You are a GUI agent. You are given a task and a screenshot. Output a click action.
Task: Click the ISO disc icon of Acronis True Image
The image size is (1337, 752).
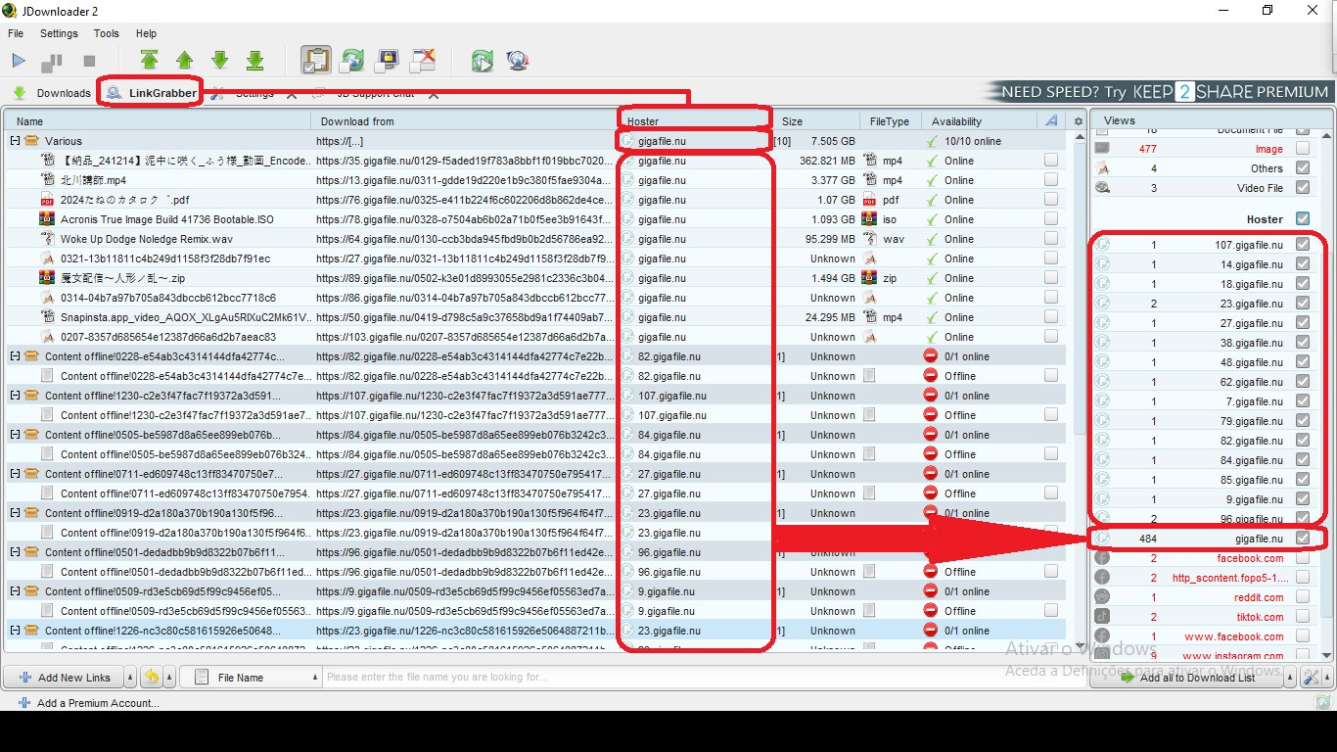click(x=47, y=219)
